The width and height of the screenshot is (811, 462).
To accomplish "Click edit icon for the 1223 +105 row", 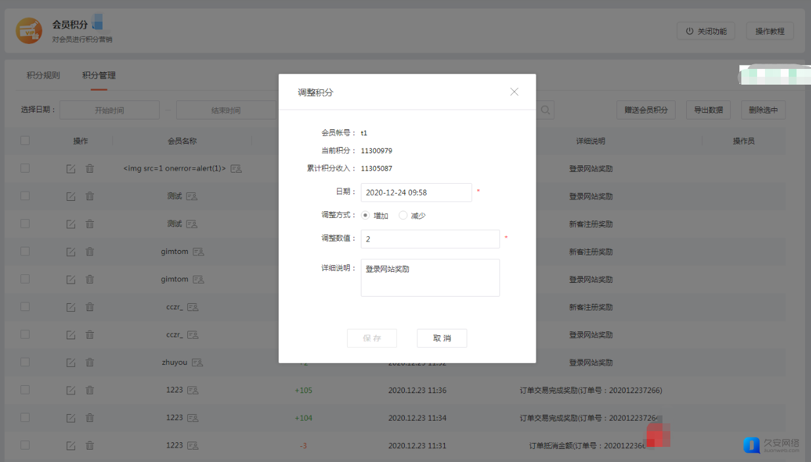I will tap(70, 390).
